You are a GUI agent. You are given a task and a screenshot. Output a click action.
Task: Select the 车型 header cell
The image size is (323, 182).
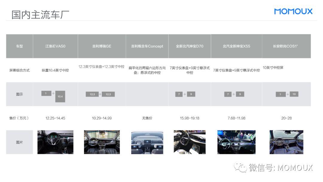click(19, 46)
